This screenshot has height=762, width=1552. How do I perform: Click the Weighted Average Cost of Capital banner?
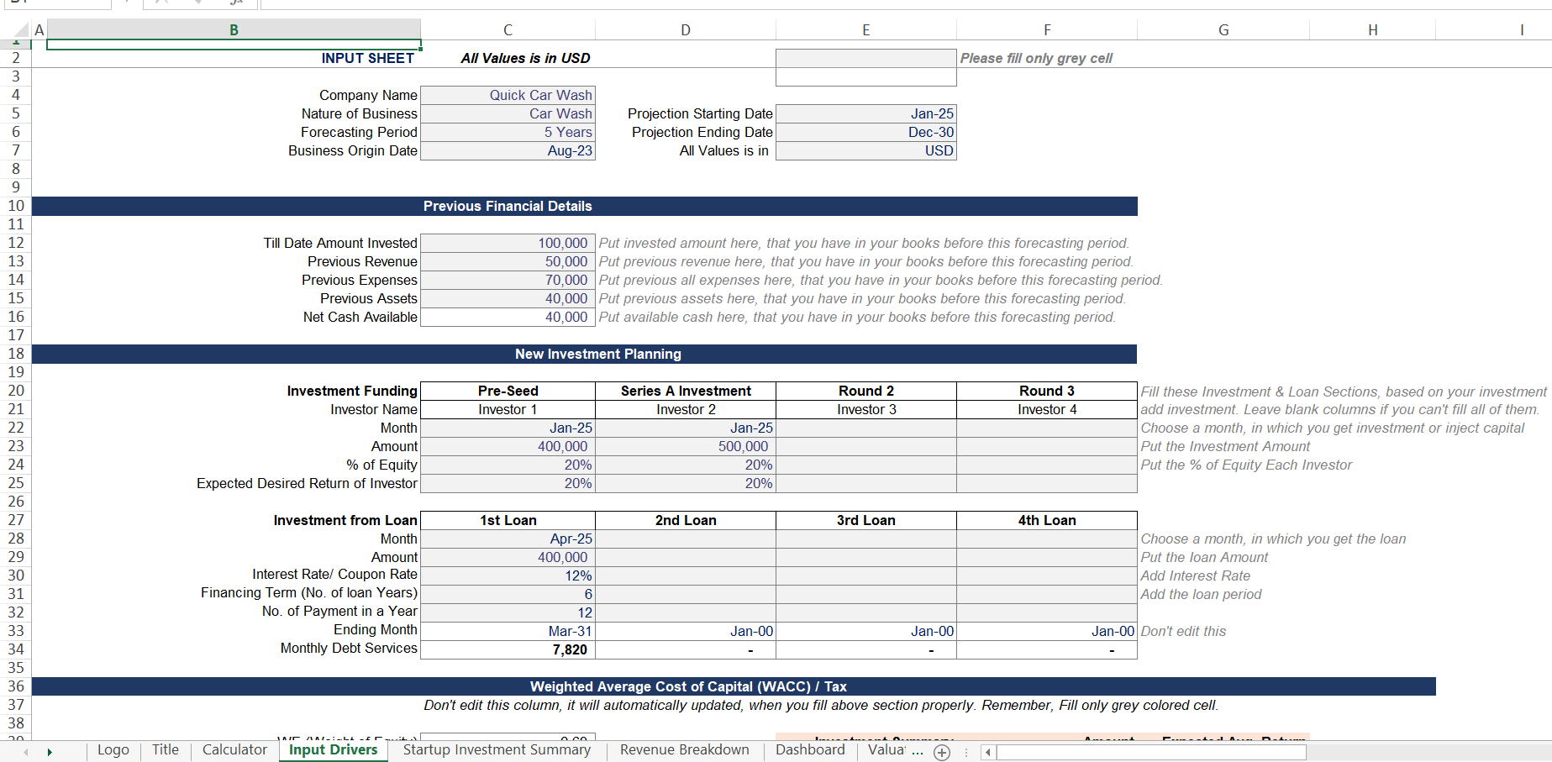tap(734, 686)
